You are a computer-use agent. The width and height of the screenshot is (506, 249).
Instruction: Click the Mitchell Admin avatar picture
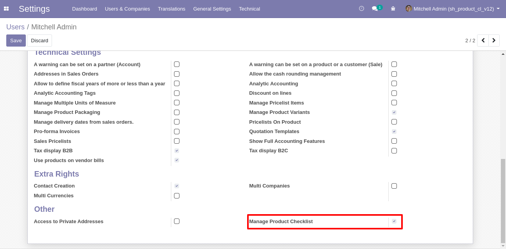(x=409, y=9)
